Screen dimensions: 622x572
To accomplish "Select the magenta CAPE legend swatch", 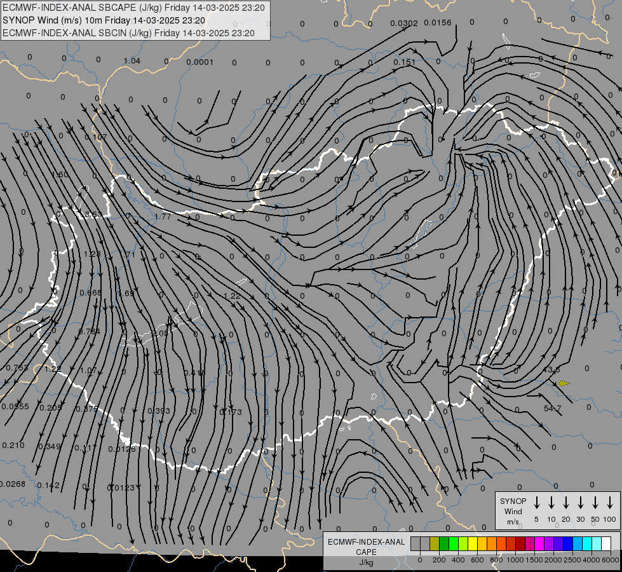I will (x=539, y=544).
